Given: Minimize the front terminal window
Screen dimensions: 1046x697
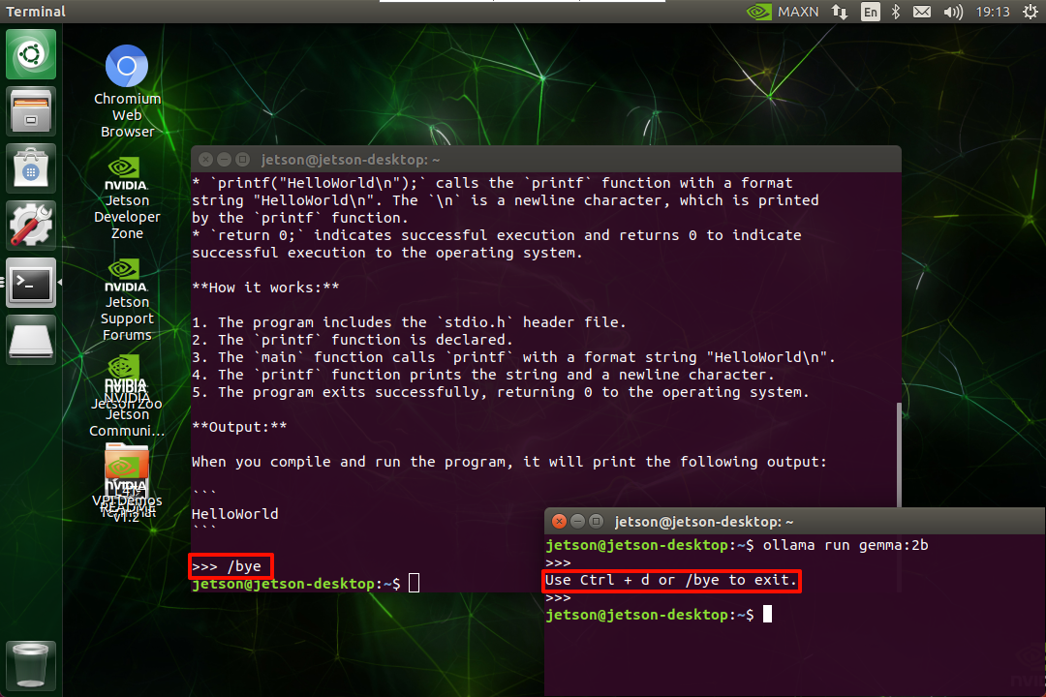Looking at the screenshot, I should 578,521.
